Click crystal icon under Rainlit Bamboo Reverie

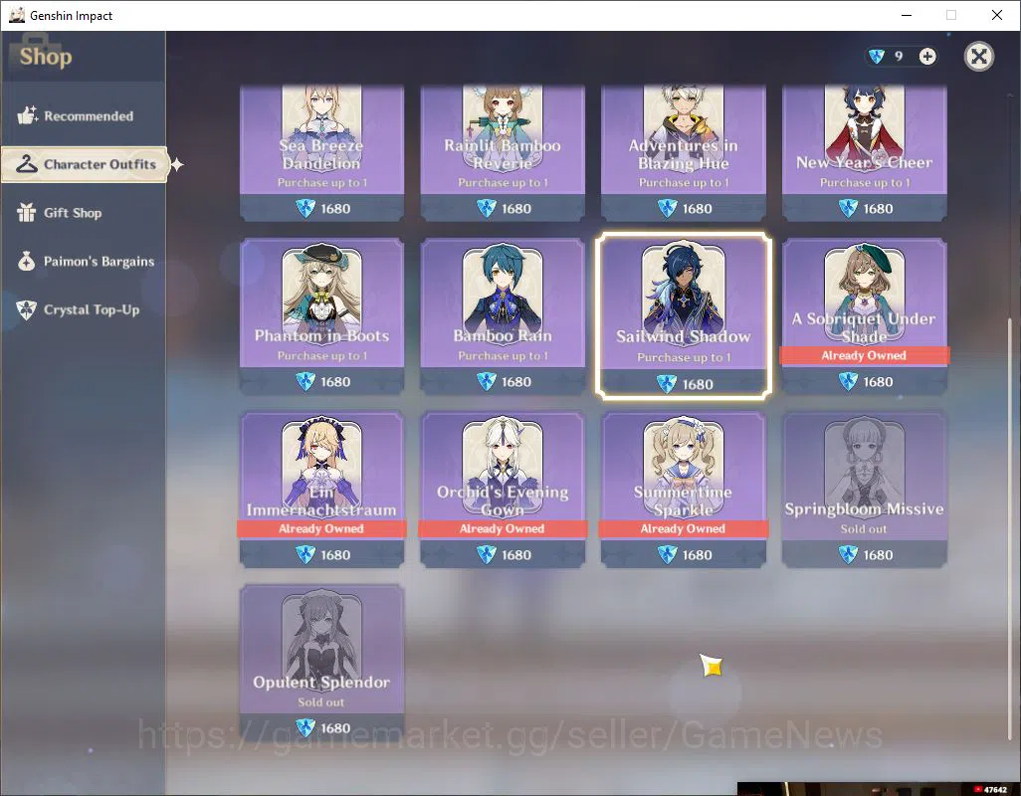(x=487, y=208)
